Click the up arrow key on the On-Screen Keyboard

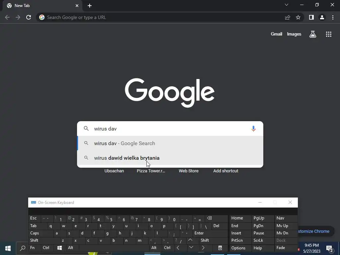coord(190,240)
